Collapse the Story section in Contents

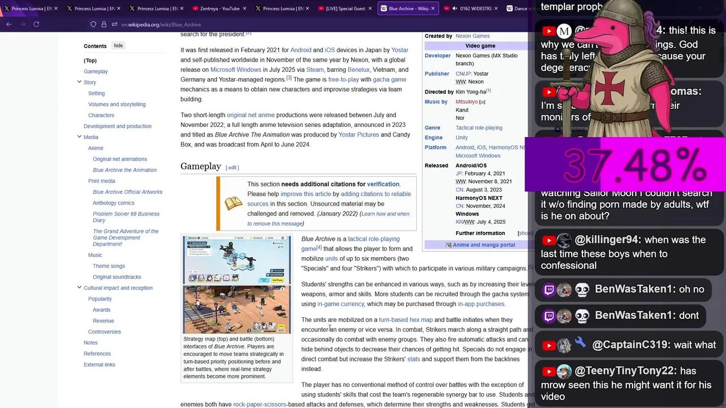click(79, 82)
